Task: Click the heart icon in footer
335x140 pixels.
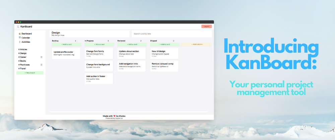Action: click(115, 116)
